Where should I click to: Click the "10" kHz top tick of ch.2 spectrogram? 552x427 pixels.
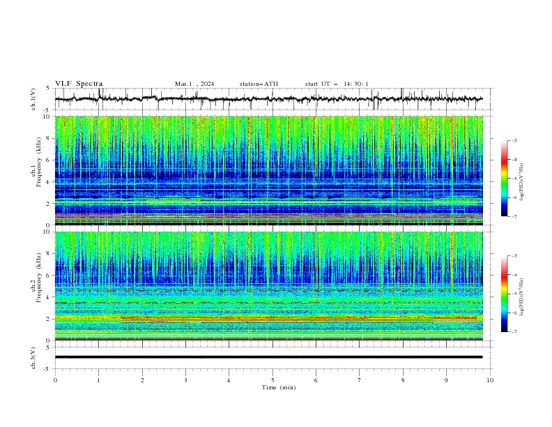pos(47,232)
